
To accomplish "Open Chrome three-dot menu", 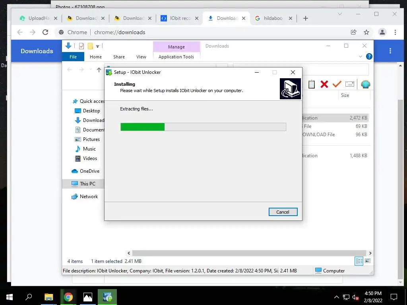I will click(395, 32).
